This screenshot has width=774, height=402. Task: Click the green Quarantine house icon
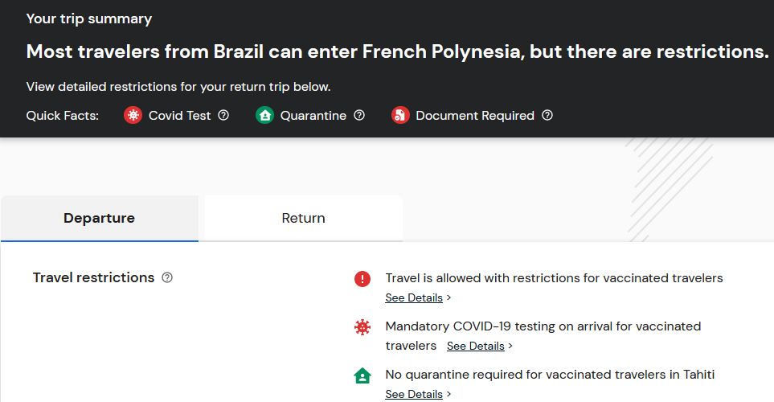click(264, 115)
